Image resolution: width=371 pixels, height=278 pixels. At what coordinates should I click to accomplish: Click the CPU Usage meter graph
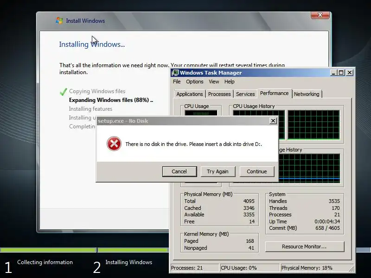click(x=201, y=113)
